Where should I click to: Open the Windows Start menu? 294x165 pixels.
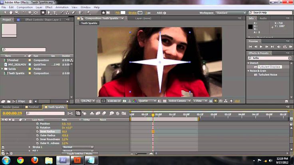(6, 160)
